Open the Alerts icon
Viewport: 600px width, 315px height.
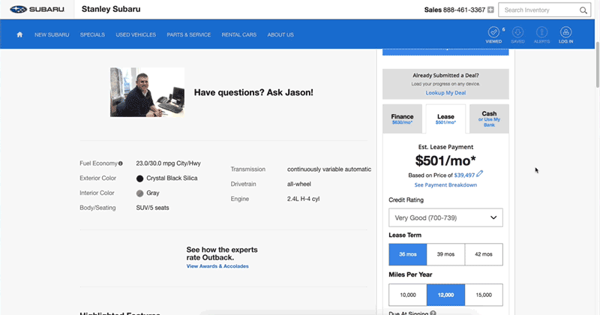(541, 34)
